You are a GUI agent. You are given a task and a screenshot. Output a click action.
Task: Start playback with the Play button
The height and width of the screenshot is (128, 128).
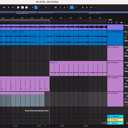click(18, 7)
